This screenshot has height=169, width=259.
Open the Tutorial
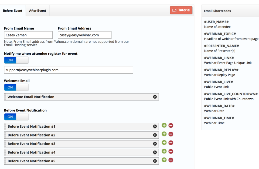(x=181, y=10)
